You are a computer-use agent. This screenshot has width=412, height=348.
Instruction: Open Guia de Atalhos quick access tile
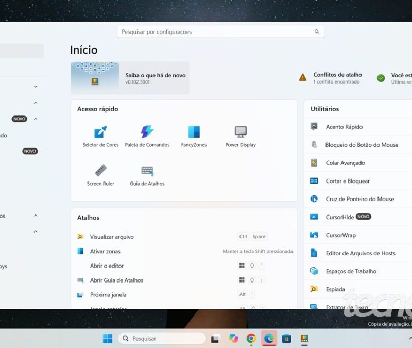tap(147, 175)
